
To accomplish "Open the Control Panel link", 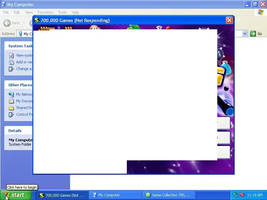I will 24,114.
